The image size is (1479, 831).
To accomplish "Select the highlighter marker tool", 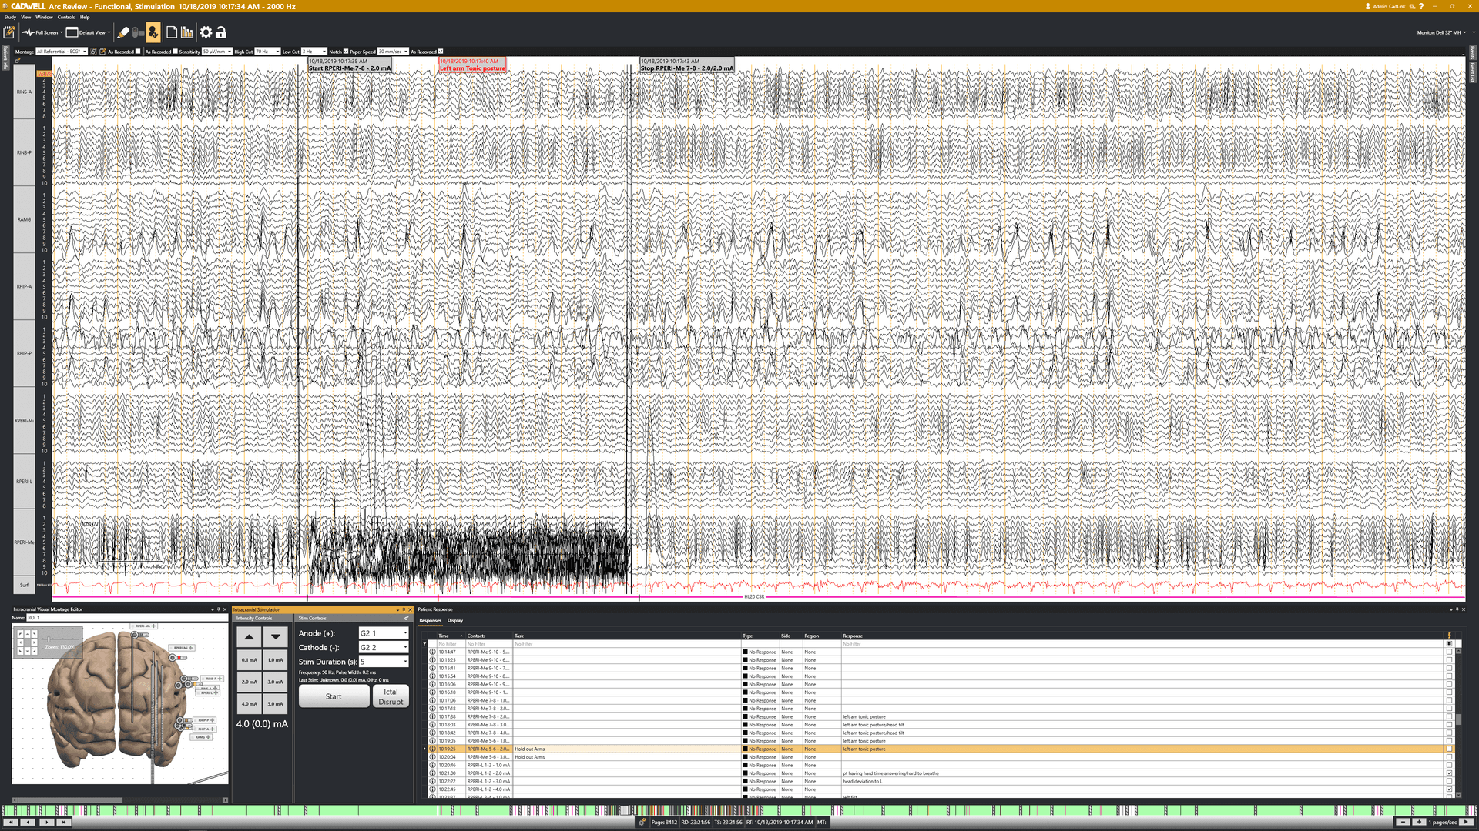I will [x=123, y=32].
